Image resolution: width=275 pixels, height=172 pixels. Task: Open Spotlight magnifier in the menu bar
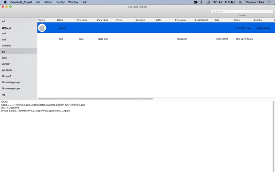240,2
